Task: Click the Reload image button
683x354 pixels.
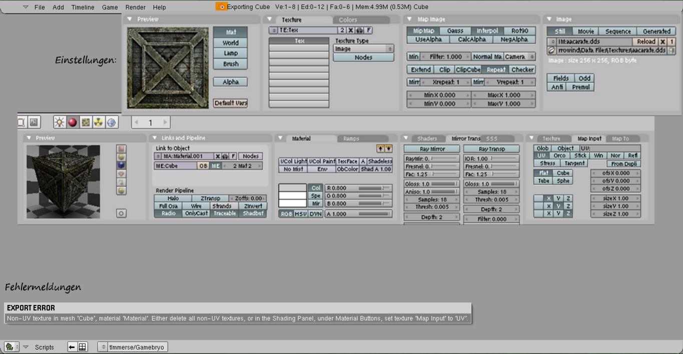Action: [x=645, y=42]
